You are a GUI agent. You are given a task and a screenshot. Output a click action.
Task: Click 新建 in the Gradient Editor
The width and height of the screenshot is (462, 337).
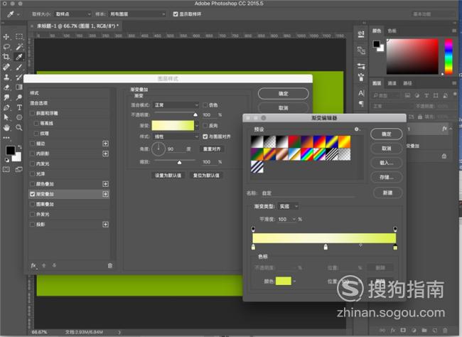[x=387, y=193]
